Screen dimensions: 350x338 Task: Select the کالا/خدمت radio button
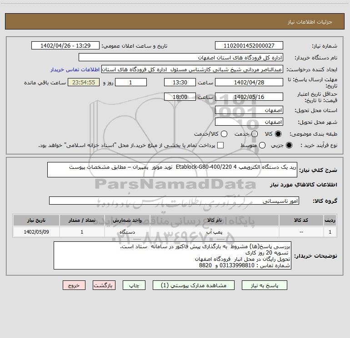224,134
